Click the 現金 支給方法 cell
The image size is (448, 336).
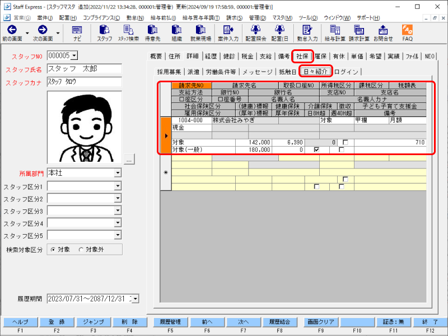pos(192,128)
